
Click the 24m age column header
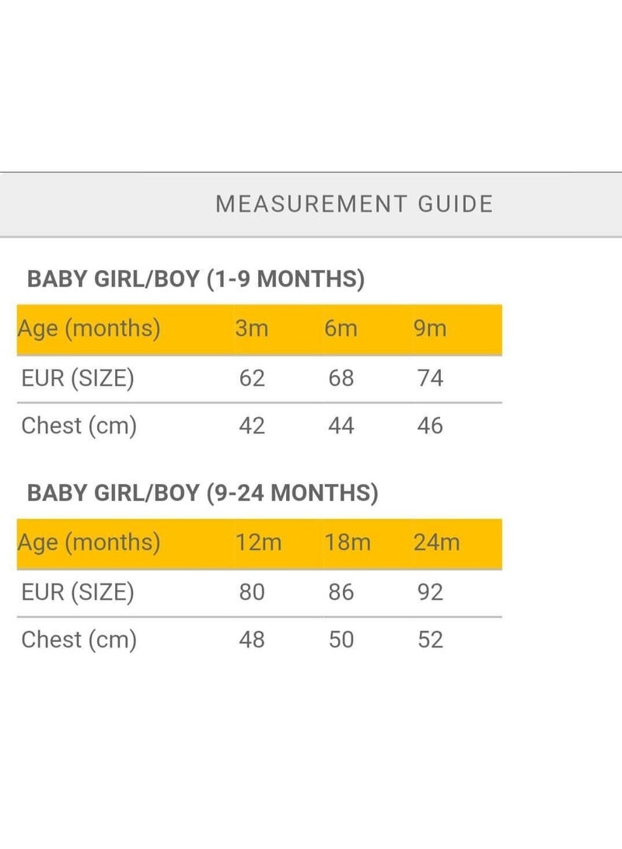(437, 542)
